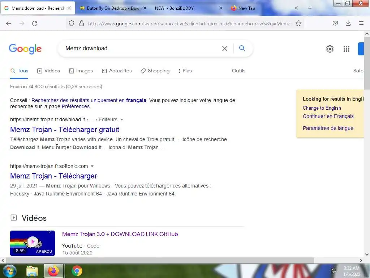Viewport: 370px width, 278px height.
Task: Close the Butterfly On Desktop tab
Action: coord(145,8)
